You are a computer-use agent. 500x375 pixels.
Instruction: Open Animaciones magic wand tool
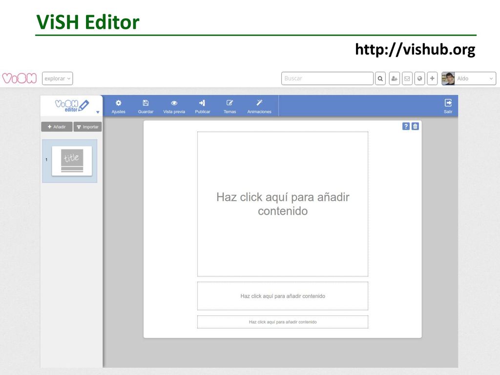pyautogui.click(x=259, y=106)
